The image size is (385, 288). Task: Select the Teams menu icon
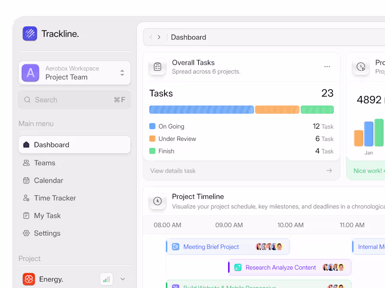coord(26,163)
